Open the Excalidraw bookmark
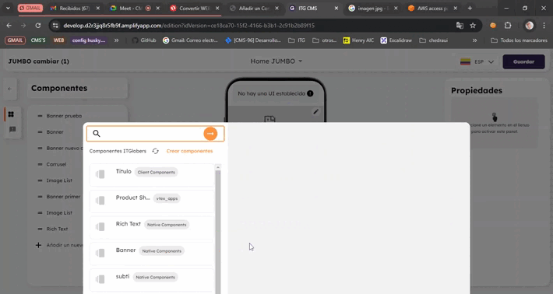 tap(396, 40)
